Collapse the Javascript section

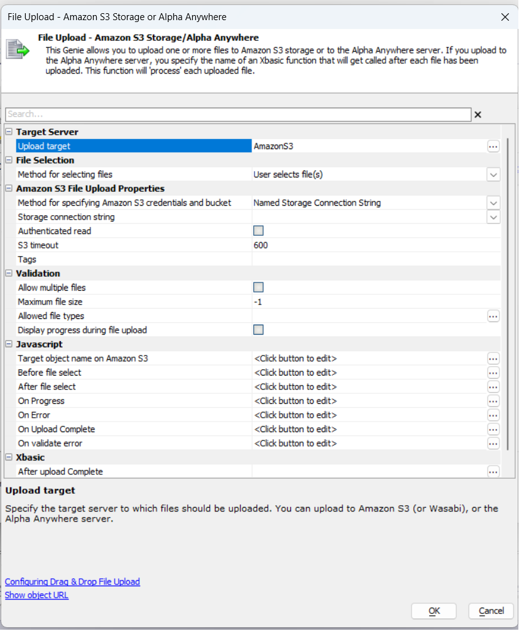9,344
